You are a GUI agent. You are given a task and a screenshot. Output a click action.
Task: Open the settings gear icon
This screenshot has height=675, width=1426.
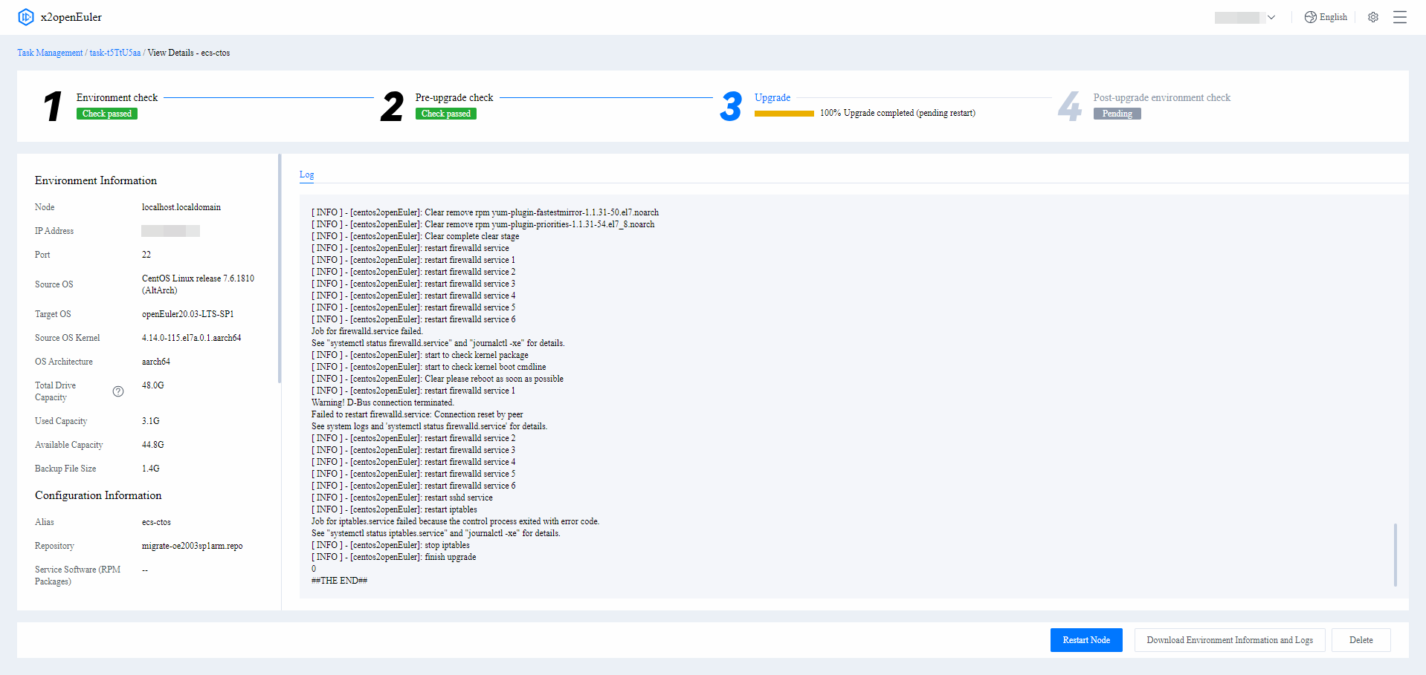tap(1372, 17)
